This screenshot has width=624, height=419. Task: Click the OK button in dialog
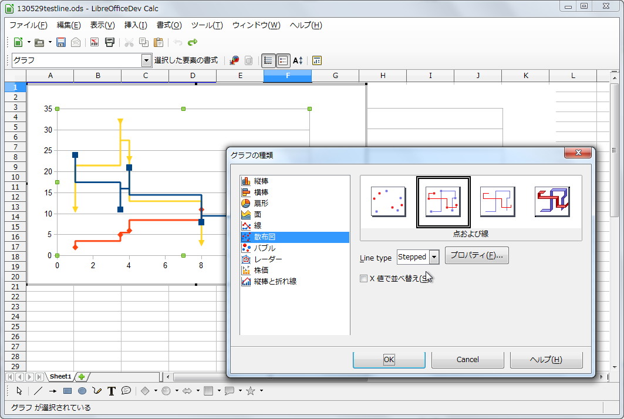point(389,360)
